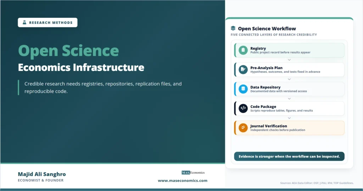Click 'Documented data with versioned access'

click(279, 91)
